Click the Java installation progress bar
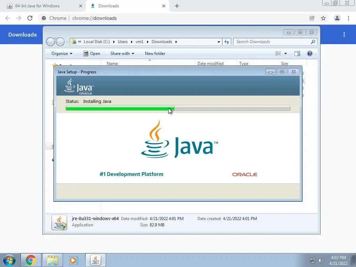This screenshot has width=356, height=267. 178,108
